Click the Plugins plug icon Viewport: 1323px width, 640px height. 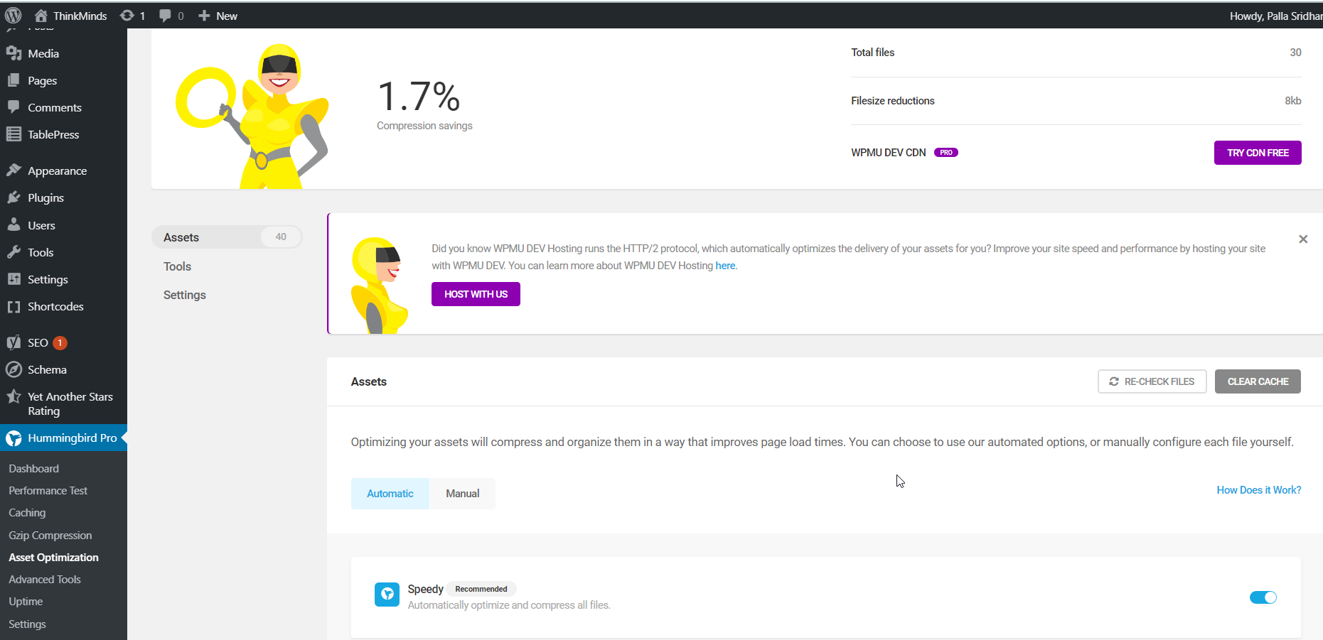(14, 197)
